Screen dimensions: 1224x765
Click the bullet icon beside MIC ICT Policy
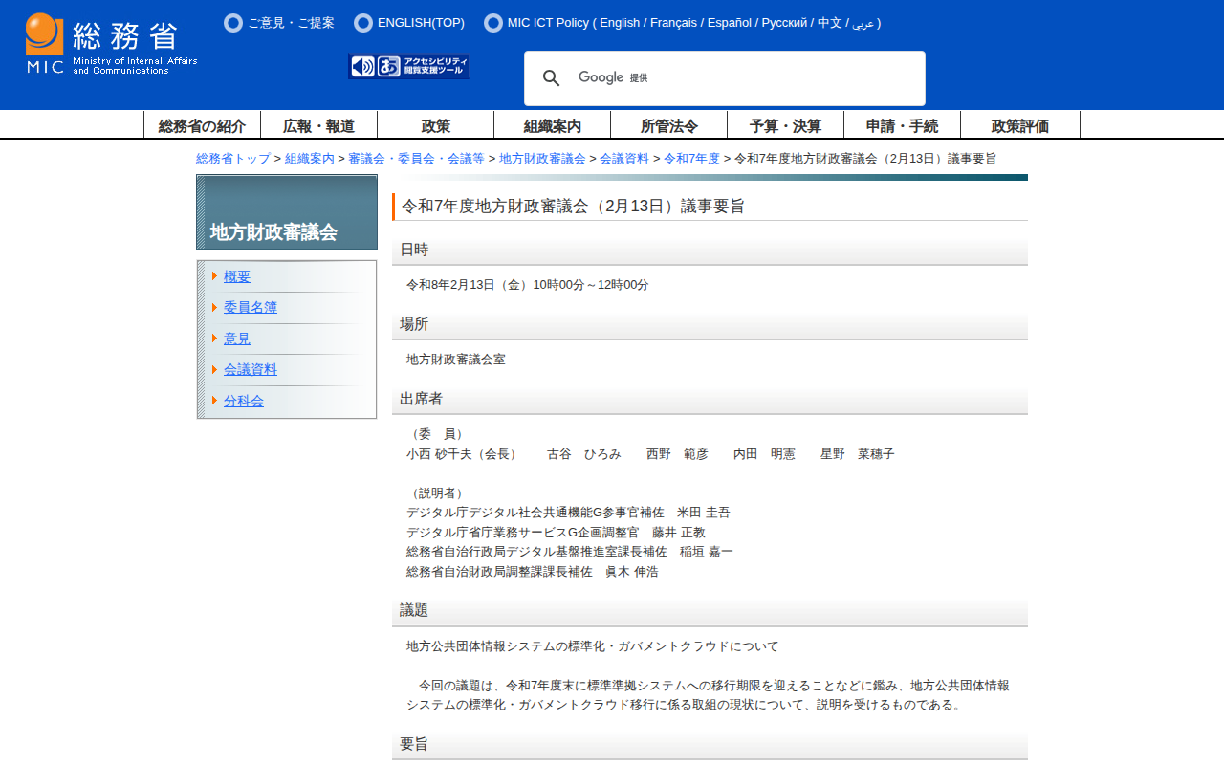493,23
